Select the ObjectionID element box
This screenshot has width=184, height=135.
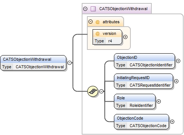tap(144, 61)
